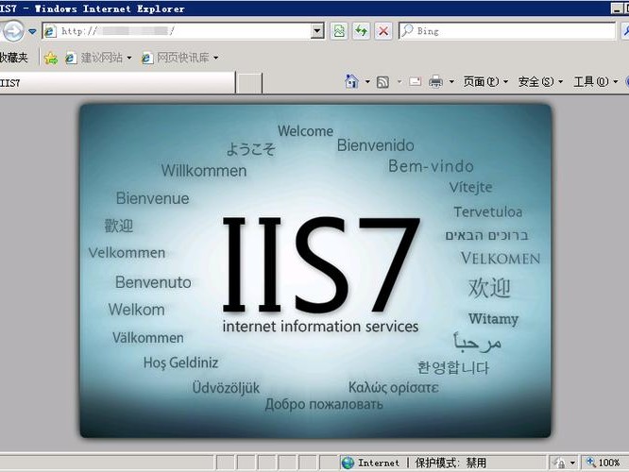Expand the security status dropdown arrow

coord(572,464)
